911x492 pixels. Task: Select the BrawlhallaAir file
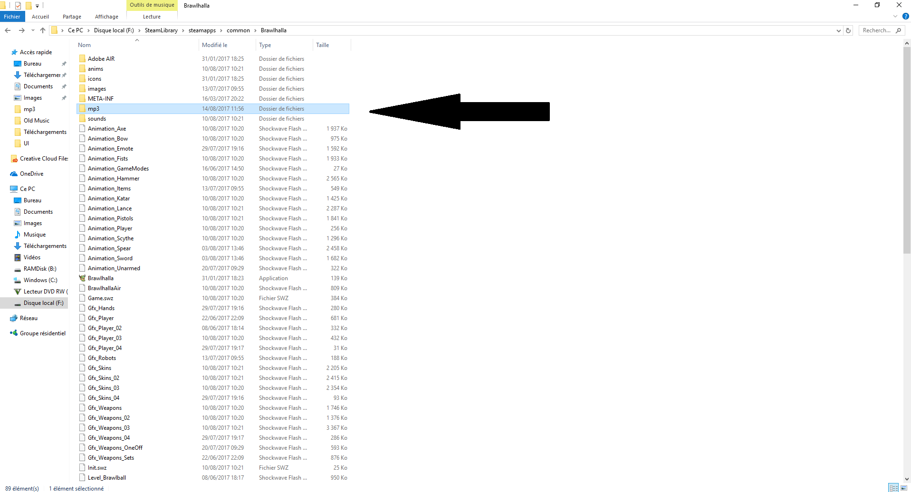[213, 288]
